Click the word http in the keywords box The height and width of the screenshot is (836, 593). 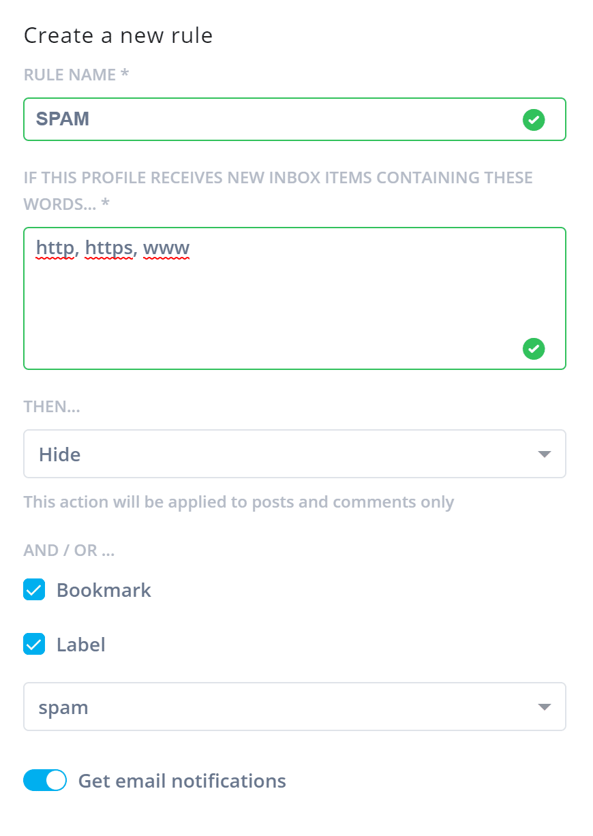[x=56, y=249]
